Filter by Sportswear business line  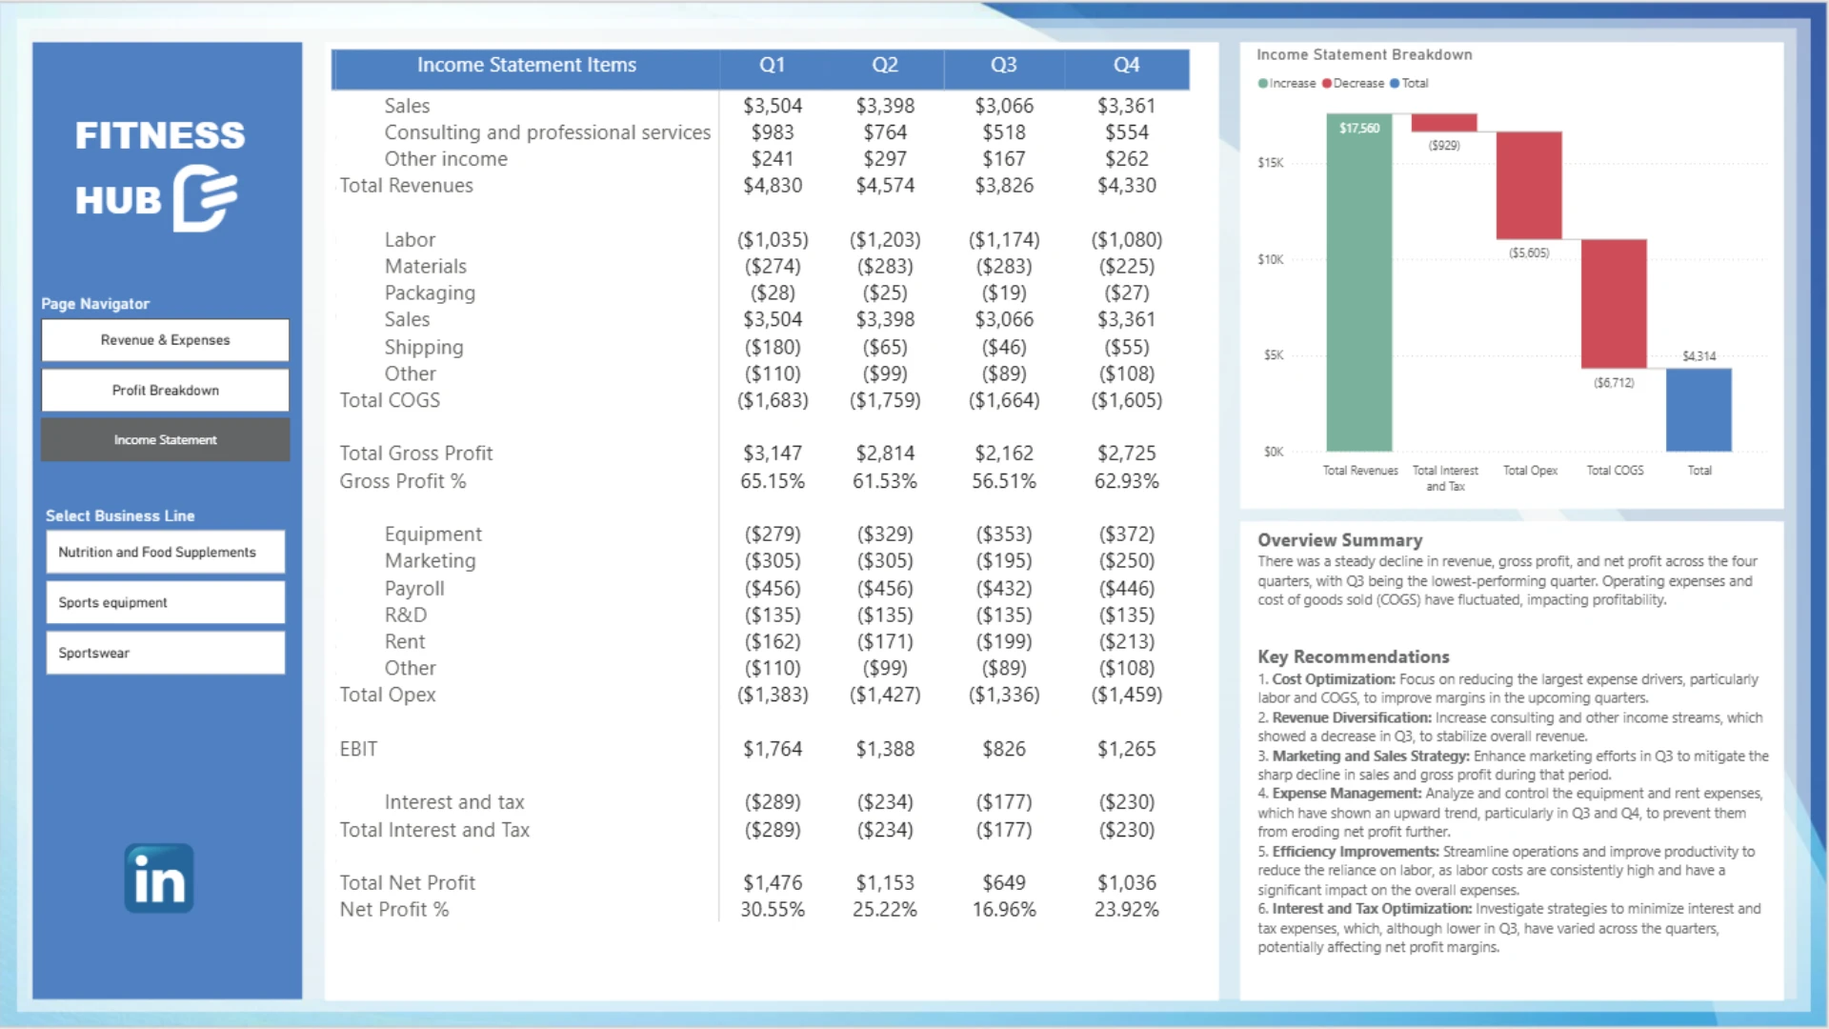point(165,654)
